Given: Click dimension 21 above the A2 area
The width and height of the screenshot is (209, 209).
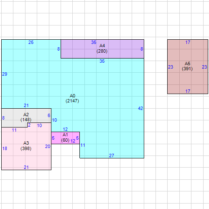Looking at the screenshot, I should pos(26,105).
